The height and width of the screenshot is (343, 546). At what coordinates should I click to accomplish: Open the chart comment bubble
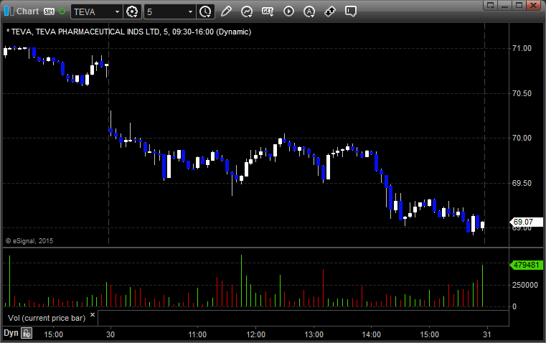(351, 11)
